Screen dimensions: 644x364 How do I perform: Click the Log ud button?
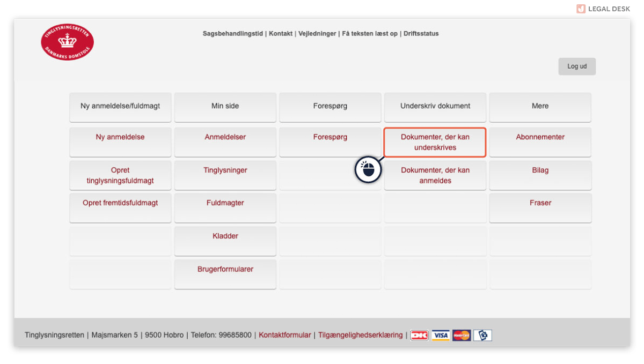click(577, 66)
